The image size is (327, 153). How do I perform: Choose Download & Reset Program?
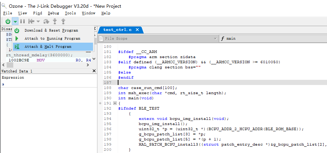pos(51,31)
